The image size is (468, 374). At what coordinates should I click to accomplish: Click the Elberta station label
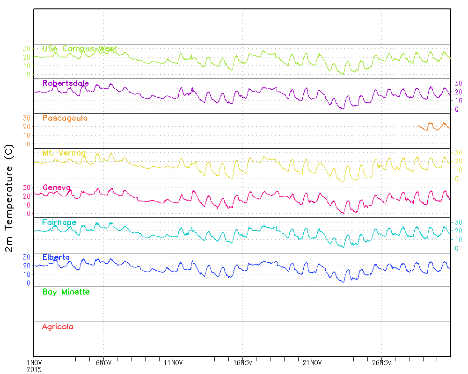(x=56, y=257)
